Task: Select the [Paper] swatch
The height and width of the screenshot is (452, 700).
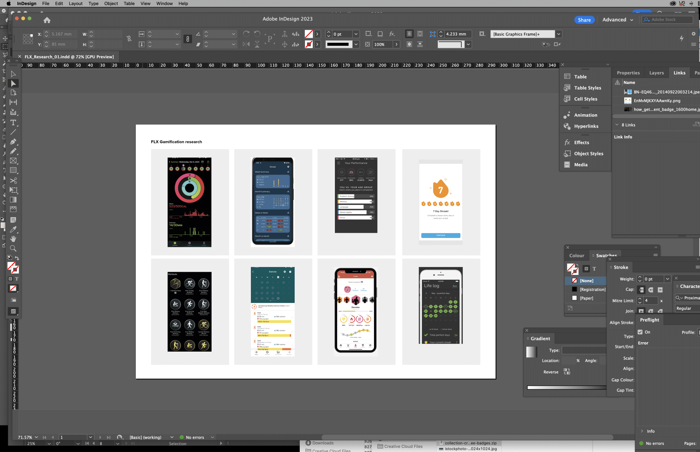Action: tap(586, 298)
